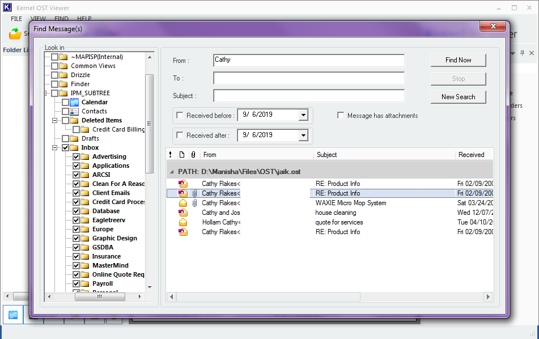Select the 'MasterMind' folder in tree
539x339 pixels.
point(111,265)
